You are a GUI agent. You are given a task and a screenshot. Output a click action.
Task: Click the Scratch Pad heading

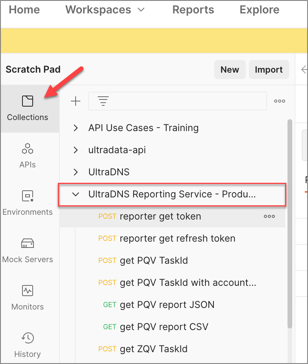(33, 69)
